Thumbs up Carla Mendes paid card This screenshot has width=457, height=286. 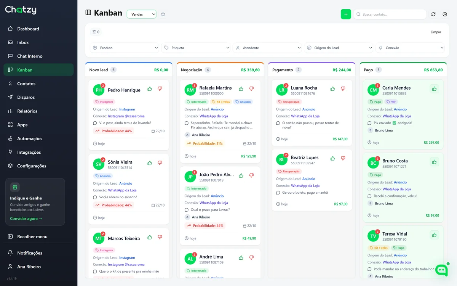pos(434,89)
